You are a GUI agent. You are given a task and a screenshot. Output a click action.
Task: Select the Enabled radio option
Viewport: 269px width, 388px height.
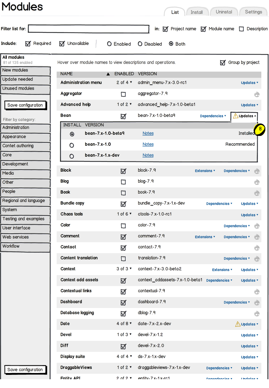[109, 44]
